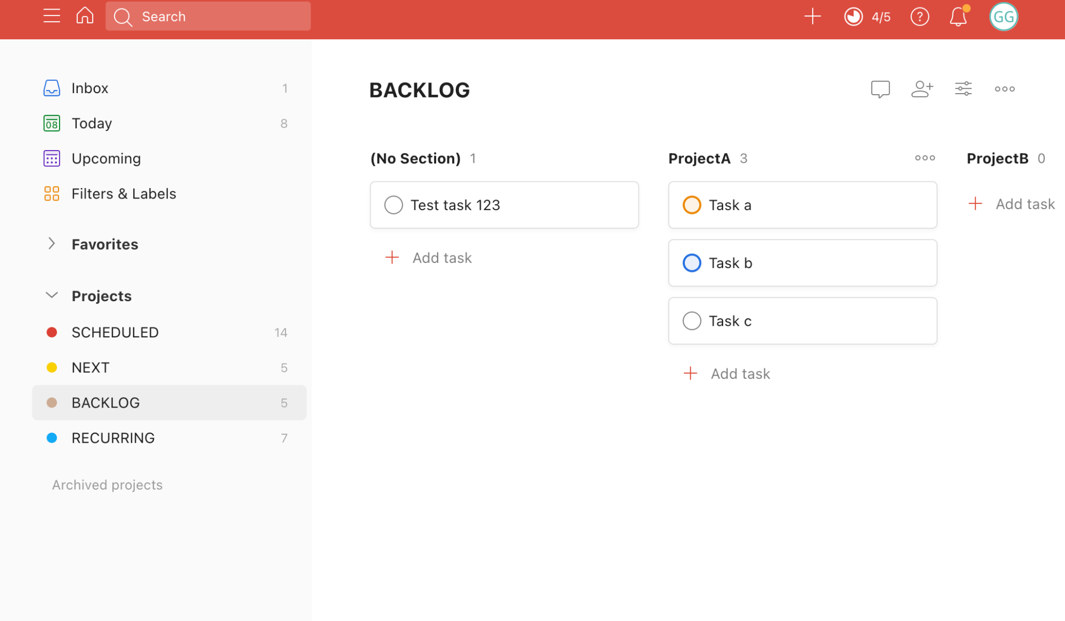Click the home navigation icon
Screen dimensions: 1065x621
84,16
